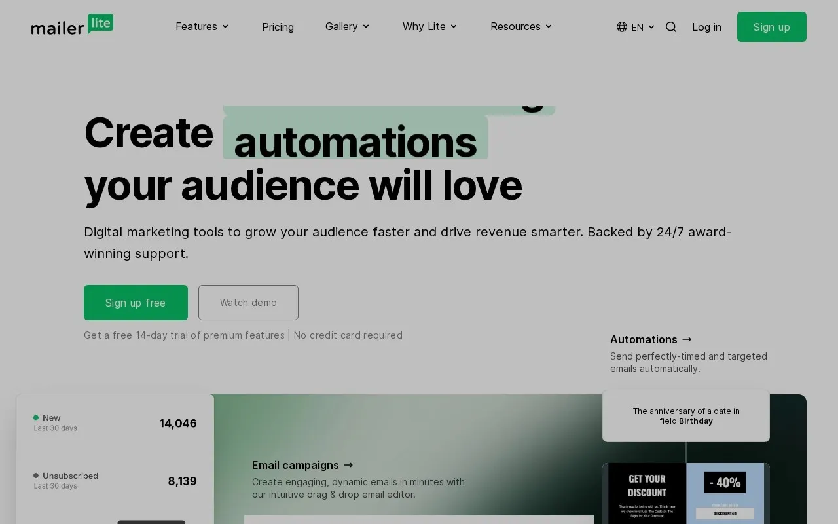Click the Email campaigns arrow icon
The width and height of the screenshot is (838, 524).
[348, 465]
